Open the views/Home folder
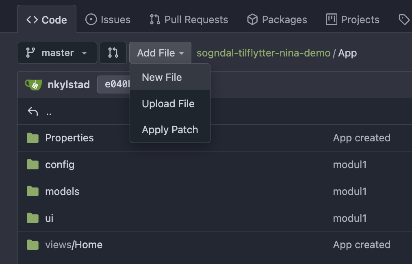 click(x=74, y=245)
